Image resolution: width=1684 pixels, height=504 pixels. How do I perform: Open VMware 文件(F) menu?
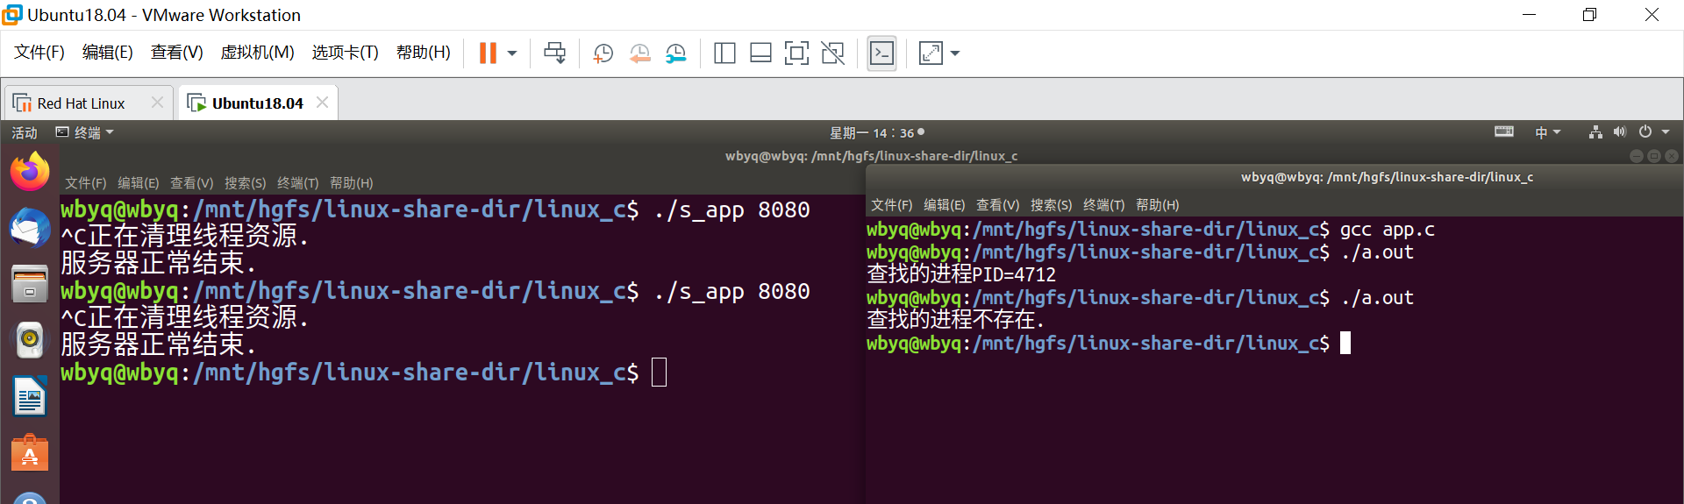[x=39, y=53]
